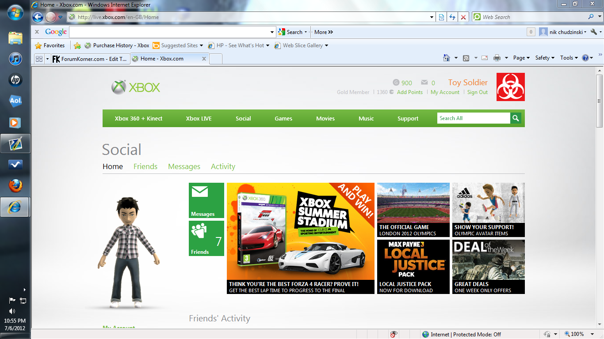Viewport: 604px width, 339px height.
Task: Go back with the browser Back arrow
Action: point(38,17)
